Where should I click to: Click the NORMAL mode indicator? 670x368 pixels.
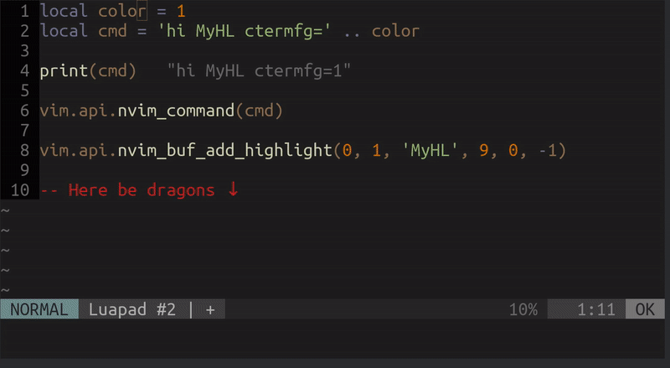[x=39, y=309]
